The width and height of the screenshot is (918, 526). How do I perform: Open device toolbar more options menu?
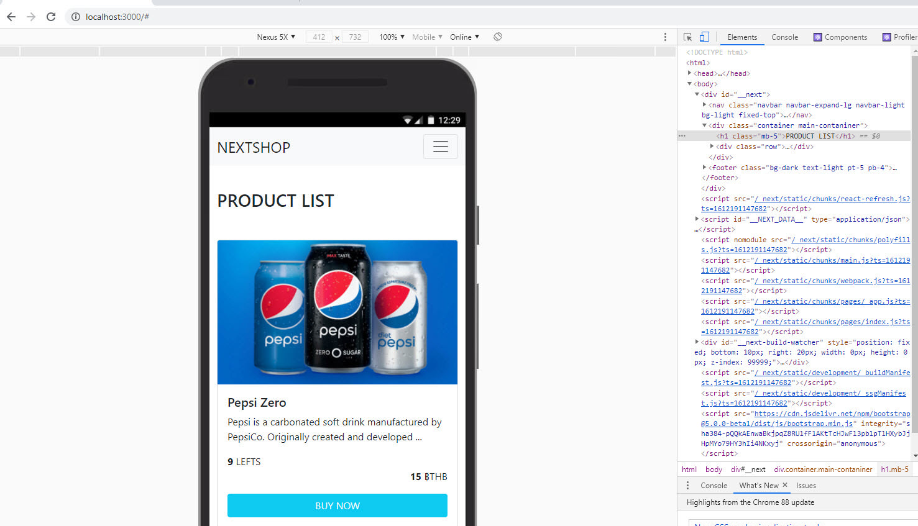click(665, 37)
